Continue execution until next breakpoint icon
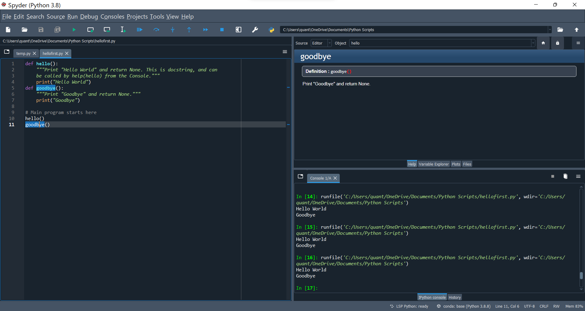585x311 pixels. point(206,30)
